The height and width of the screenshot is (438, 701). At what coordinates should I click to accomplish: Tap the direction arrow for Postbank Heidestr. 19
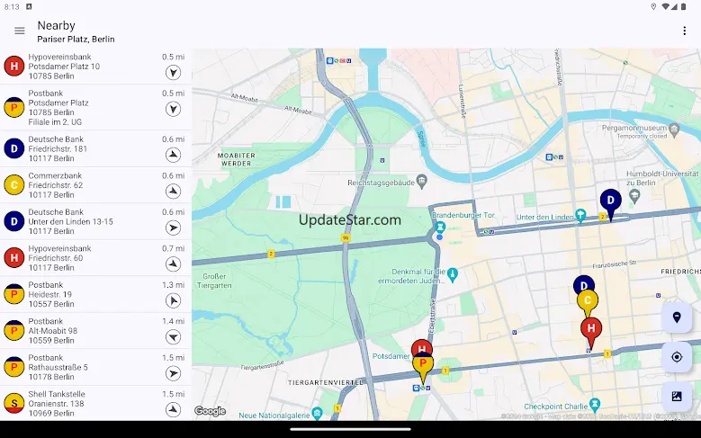[173, 300]
